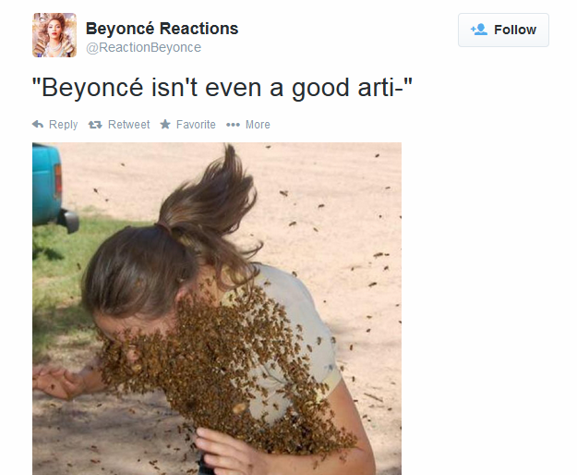Select the Retweet text label
Screen dimensions: 577x475
pyautogui.click(x=129, y=125)
